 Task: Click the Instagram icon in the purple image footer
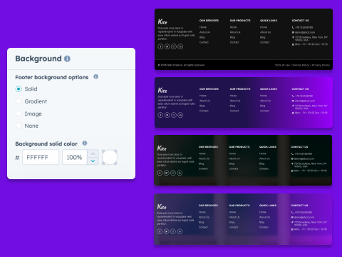coord(173,231)
